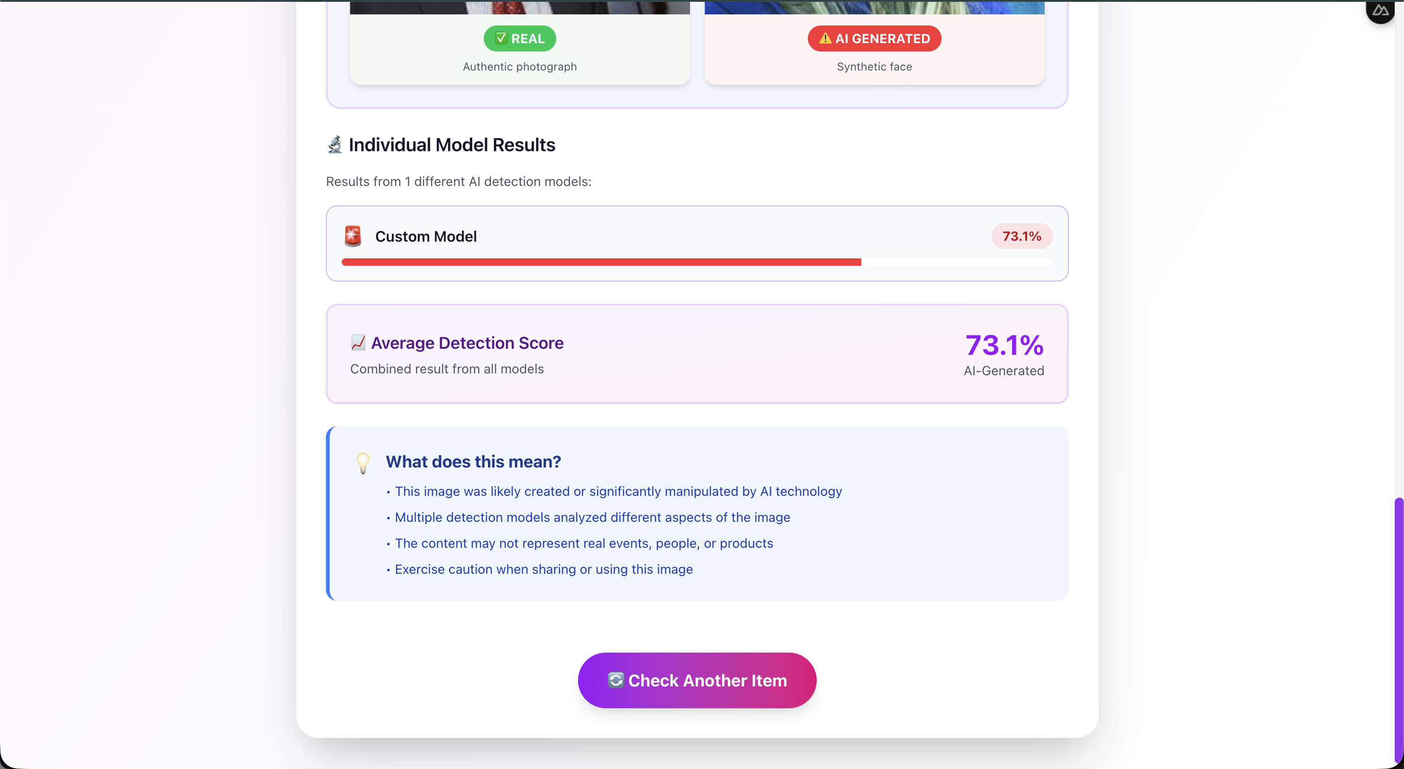Viewport: 1404px width, 769px height.
Task: Select the REAL verdict badge
Action: 520,38
